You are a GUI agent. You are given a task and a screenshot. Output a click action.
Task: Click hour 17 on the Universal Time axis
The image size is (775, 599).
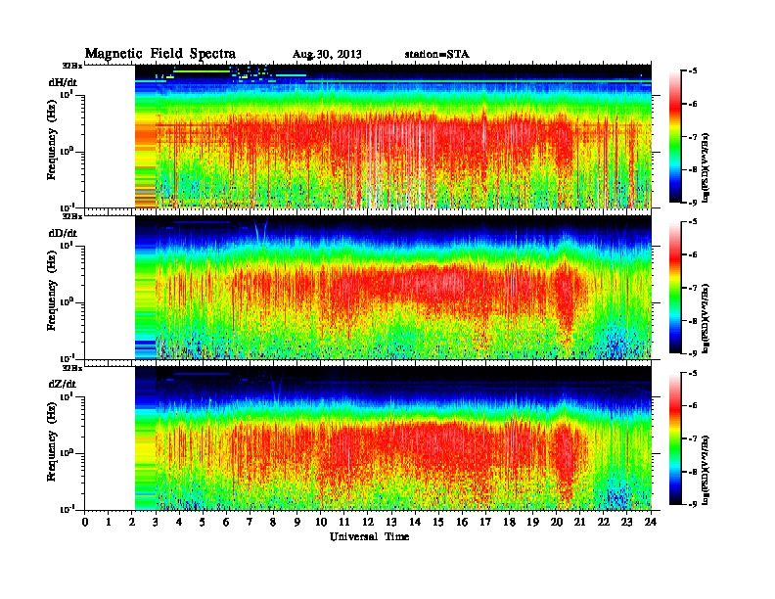tap(486, 523)
